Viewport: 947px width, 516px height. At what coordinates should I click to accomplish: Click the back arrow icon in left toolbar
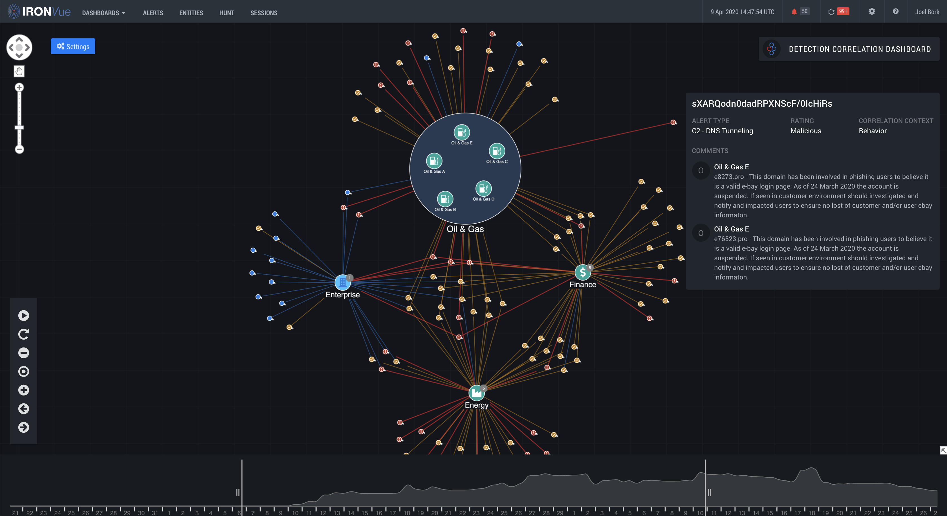[23, 408]
